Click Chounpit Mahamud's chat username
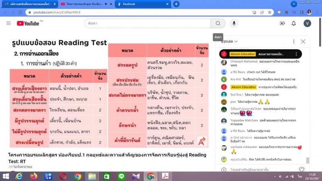 [x=244, y=61]
